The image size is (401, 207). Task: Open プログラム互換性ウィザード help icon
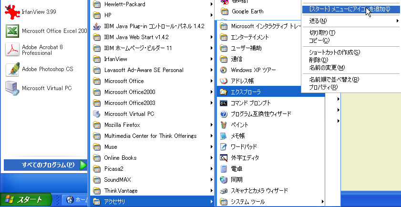(x=224, y=114)
